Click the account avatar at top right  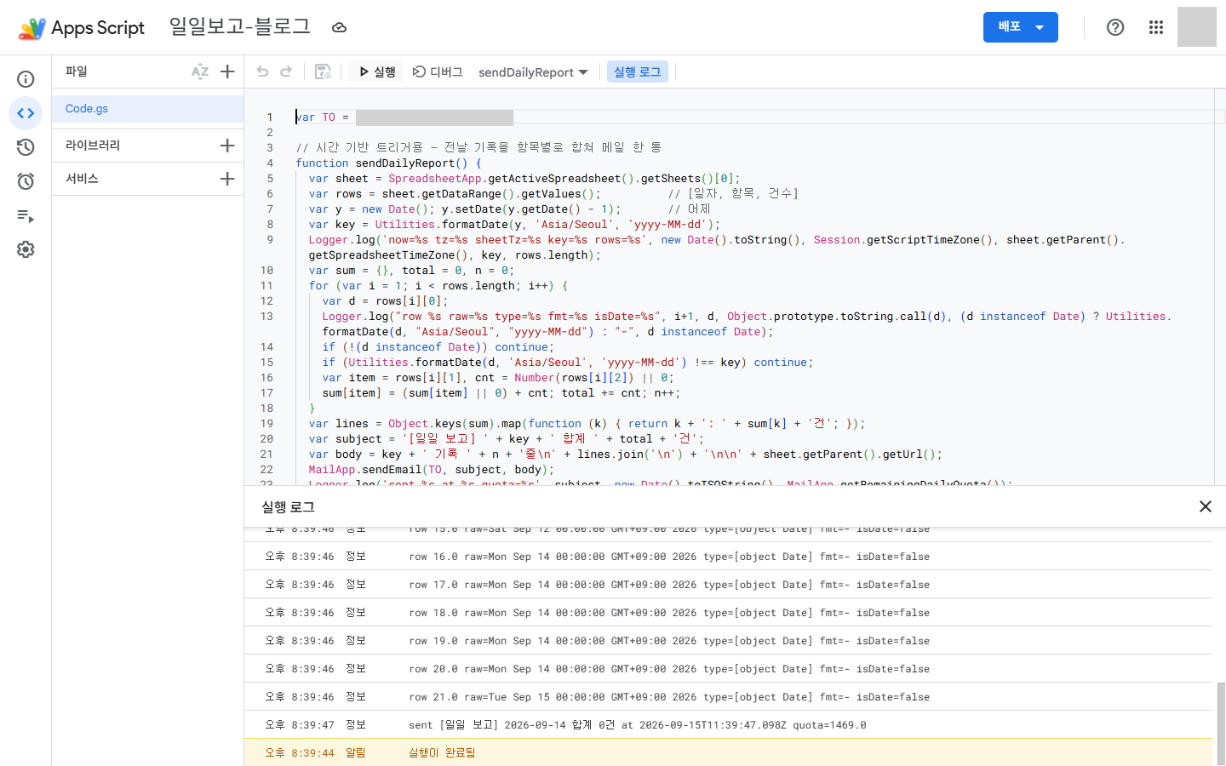point(1196,27)
